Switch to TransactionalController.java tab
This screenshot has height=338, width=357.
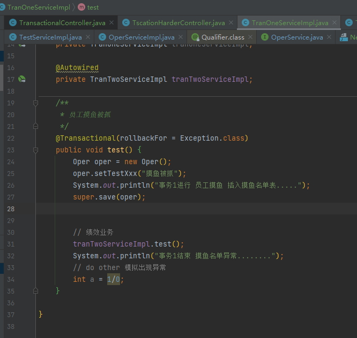coord(62,22)
